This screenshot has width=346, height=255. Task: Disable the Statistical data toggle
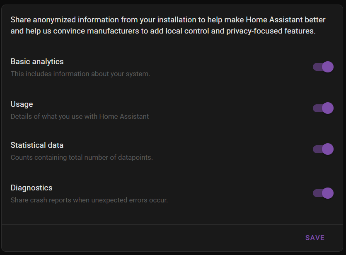pyautogui.click(x=323, y=149)
